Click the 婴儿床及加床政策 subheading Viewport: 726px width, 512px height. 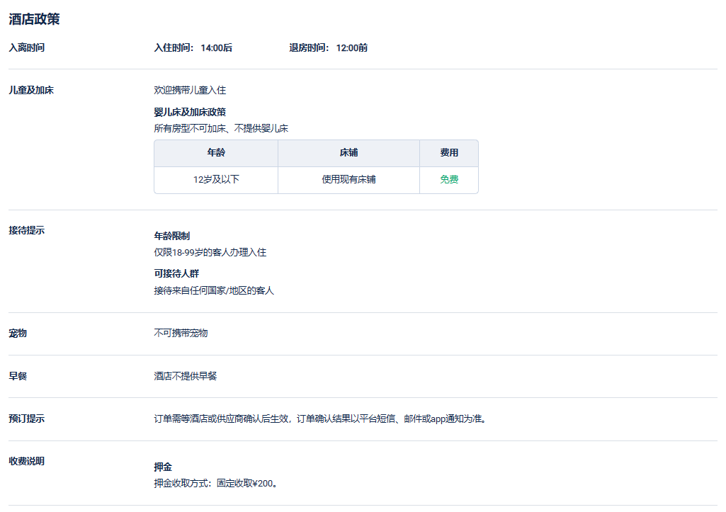coord(190,112)
